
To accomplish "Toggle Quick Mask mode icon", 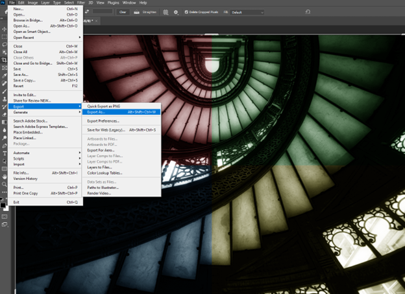I will coord(5,216).
